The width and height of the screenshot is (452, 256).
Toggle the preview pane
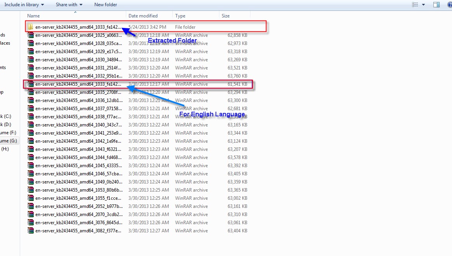[436, 4]
